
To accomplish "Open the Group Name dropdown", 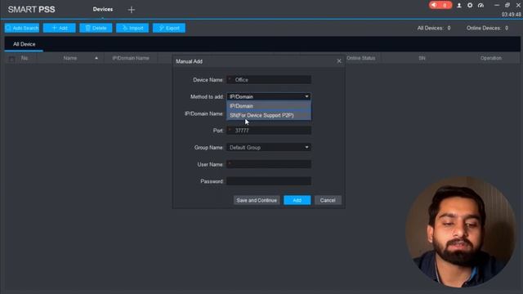I will (269, 147).
